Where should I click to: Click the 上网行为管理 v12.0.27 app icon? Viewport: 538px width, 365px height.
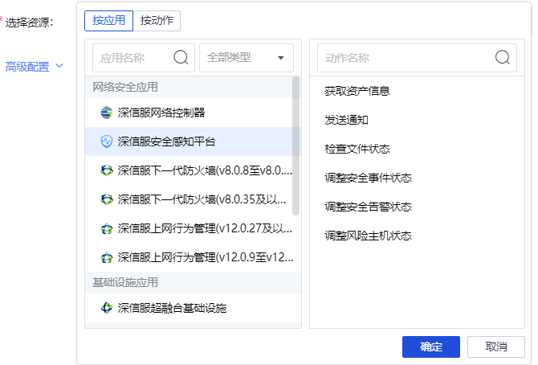point(106,228)
